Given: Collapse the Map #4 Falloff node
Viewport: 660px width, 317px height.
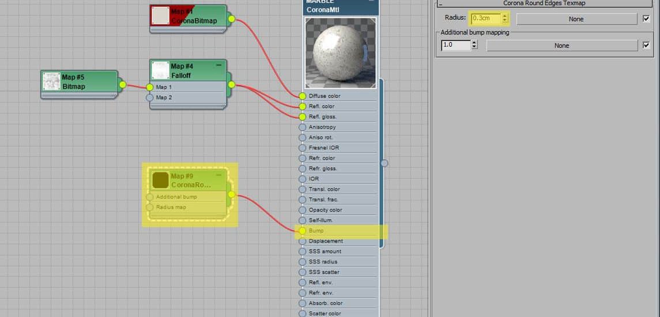Looking at the screenshot, I should point(218,65).
